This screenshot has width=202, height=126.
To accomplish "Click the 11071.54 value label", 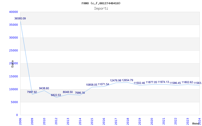I will (104, 84).
